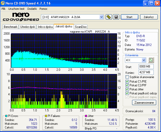161x132 pixels.
Task: Click the Zakończ button
Action: pos(149,17)
